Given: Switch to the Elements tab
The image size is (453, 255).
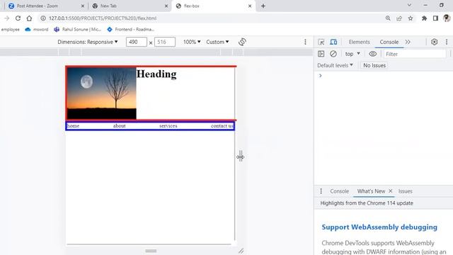Looking at the screenshot, I should (x=359, y=42).
